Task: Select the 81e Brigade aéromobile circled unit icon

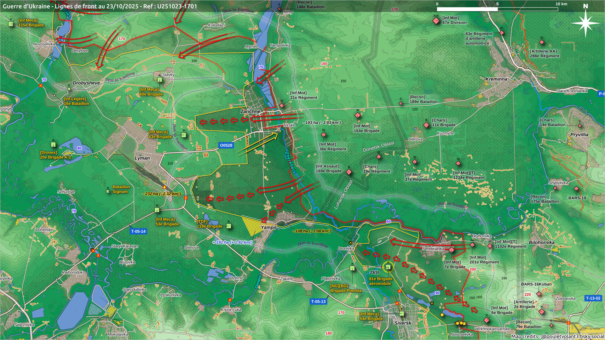Action: click(x=388, y=267)
